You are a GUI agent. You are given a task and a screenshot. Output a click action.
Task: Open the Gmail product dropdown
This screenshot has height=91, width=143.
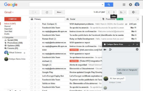pos(9,12)
